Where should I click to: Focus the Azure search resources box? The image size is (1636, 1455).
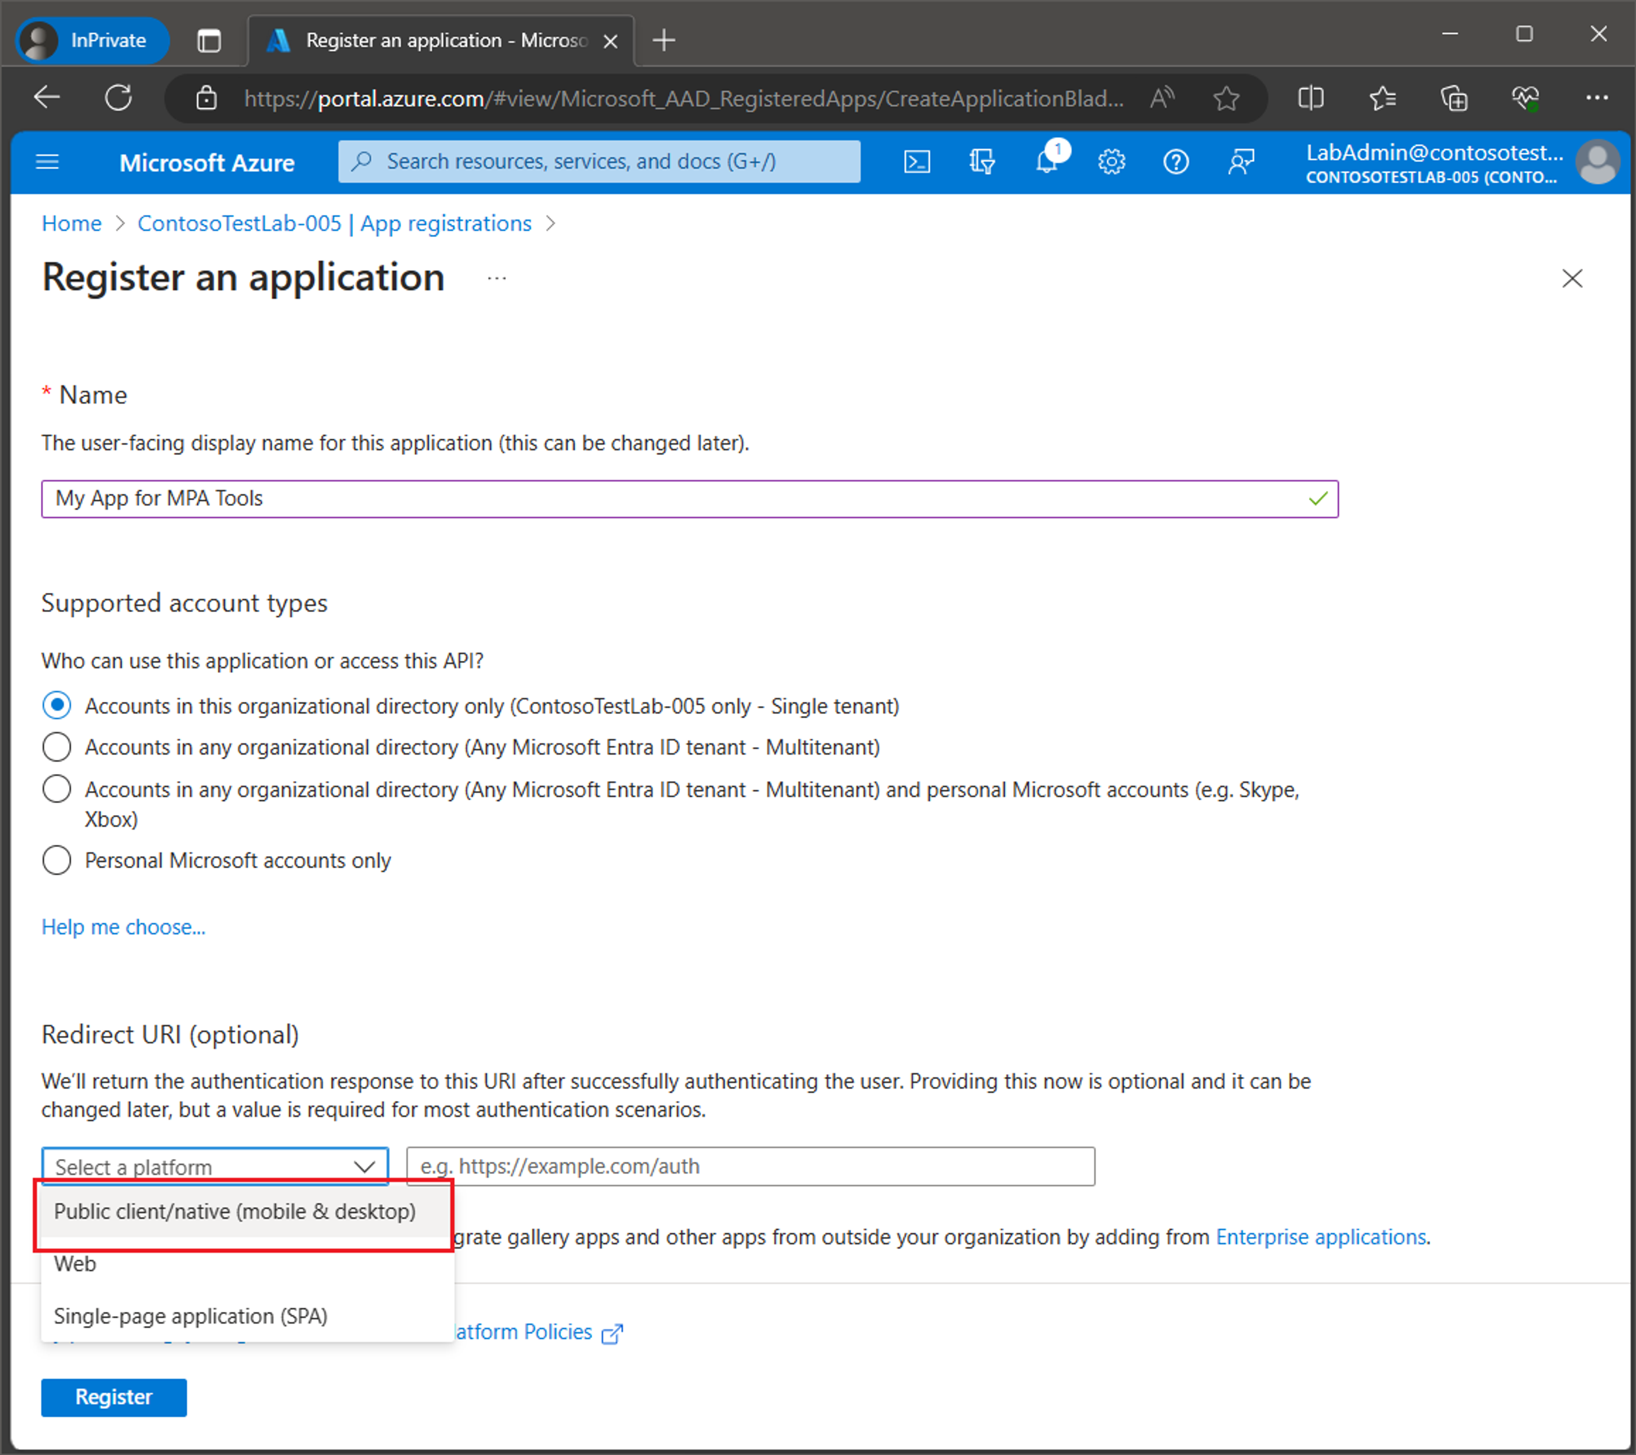tap(599, 161)
